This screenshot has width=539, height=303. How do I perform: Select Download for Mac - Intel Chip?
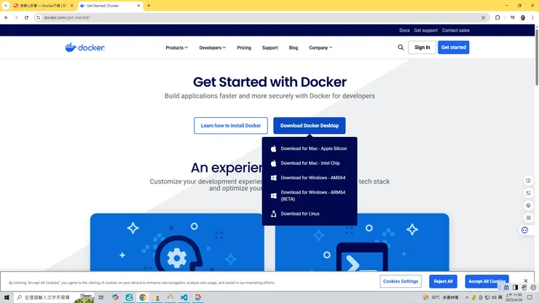310,163
